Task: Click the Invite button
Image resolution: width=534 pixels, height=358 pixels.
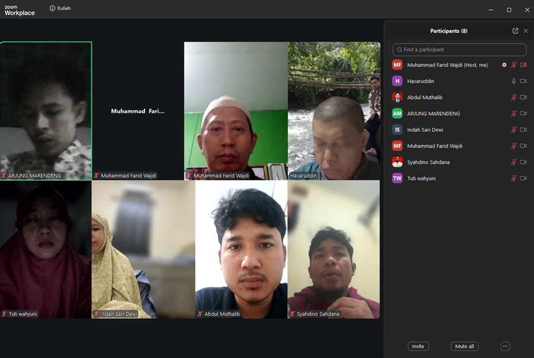Action: [418, 346]
